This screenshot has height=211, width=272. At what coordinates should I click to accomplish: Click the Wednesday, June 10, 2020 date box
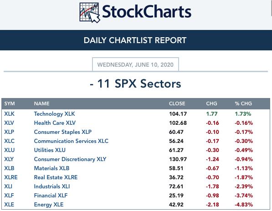tap(135, 64)
